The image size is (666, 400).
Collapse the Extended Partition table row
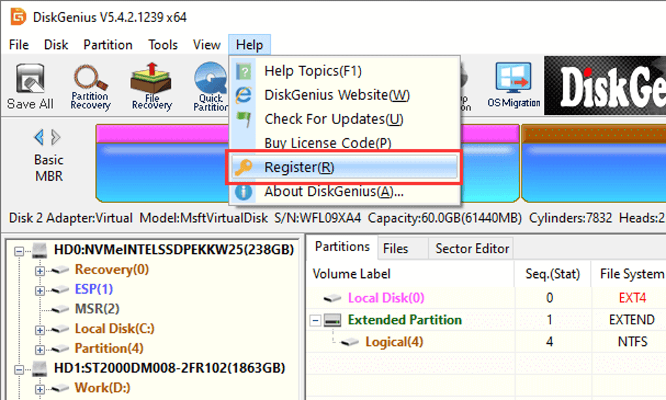click(x=315, y=320)
